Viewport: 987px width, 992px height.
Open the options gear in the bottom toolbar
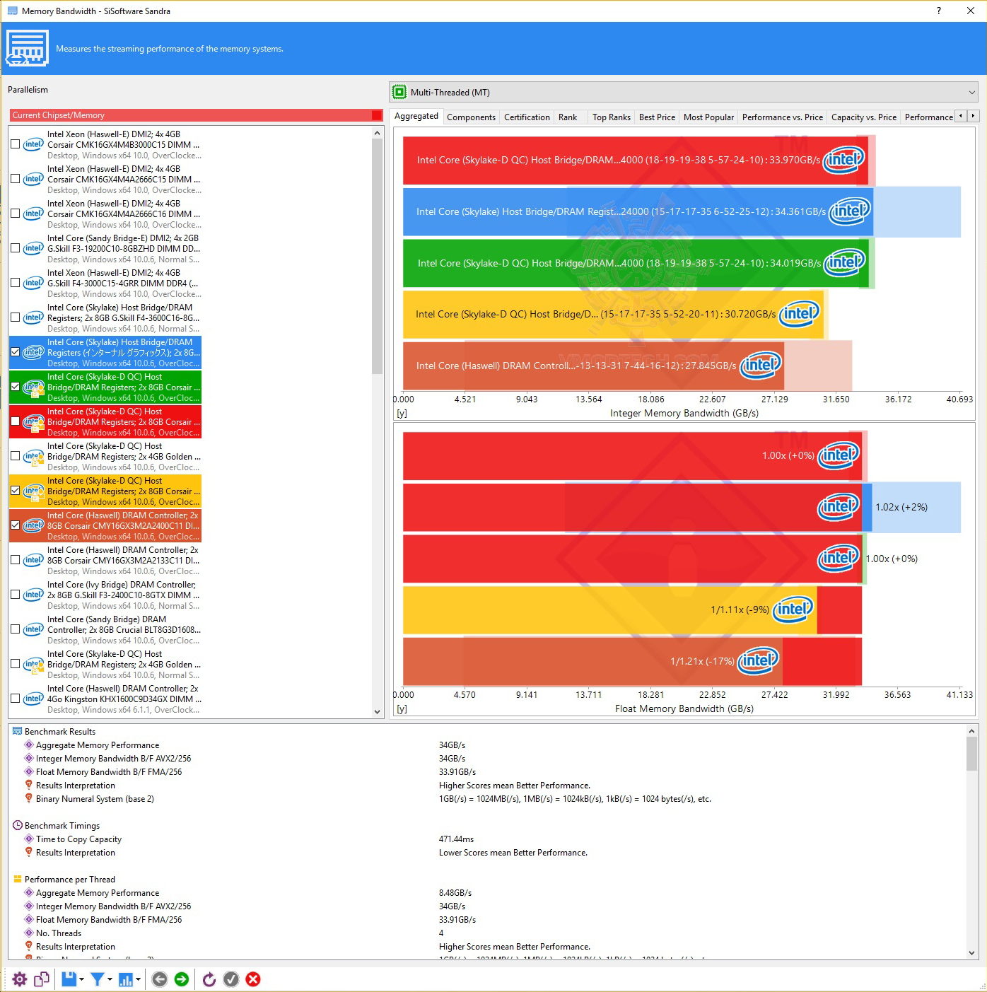pyautogui.click(x=20, y=979)
